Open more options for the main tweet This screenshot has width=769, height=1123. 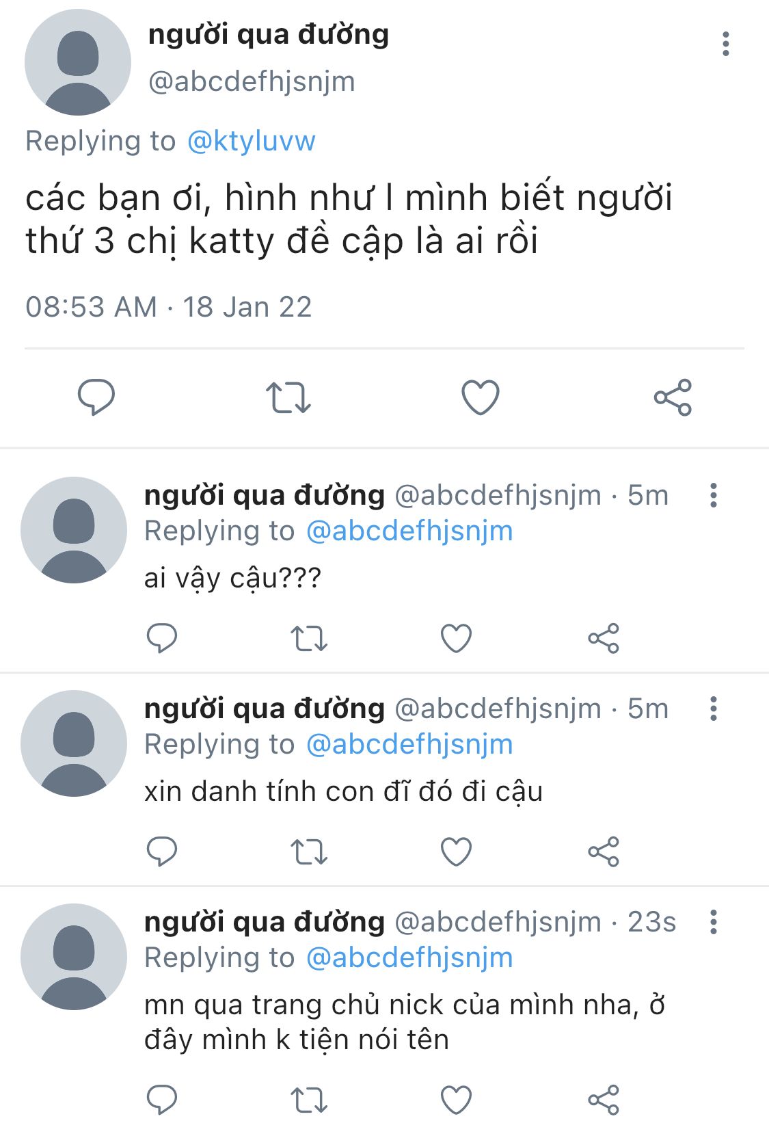pyautogui.click(x=725, y=44)
